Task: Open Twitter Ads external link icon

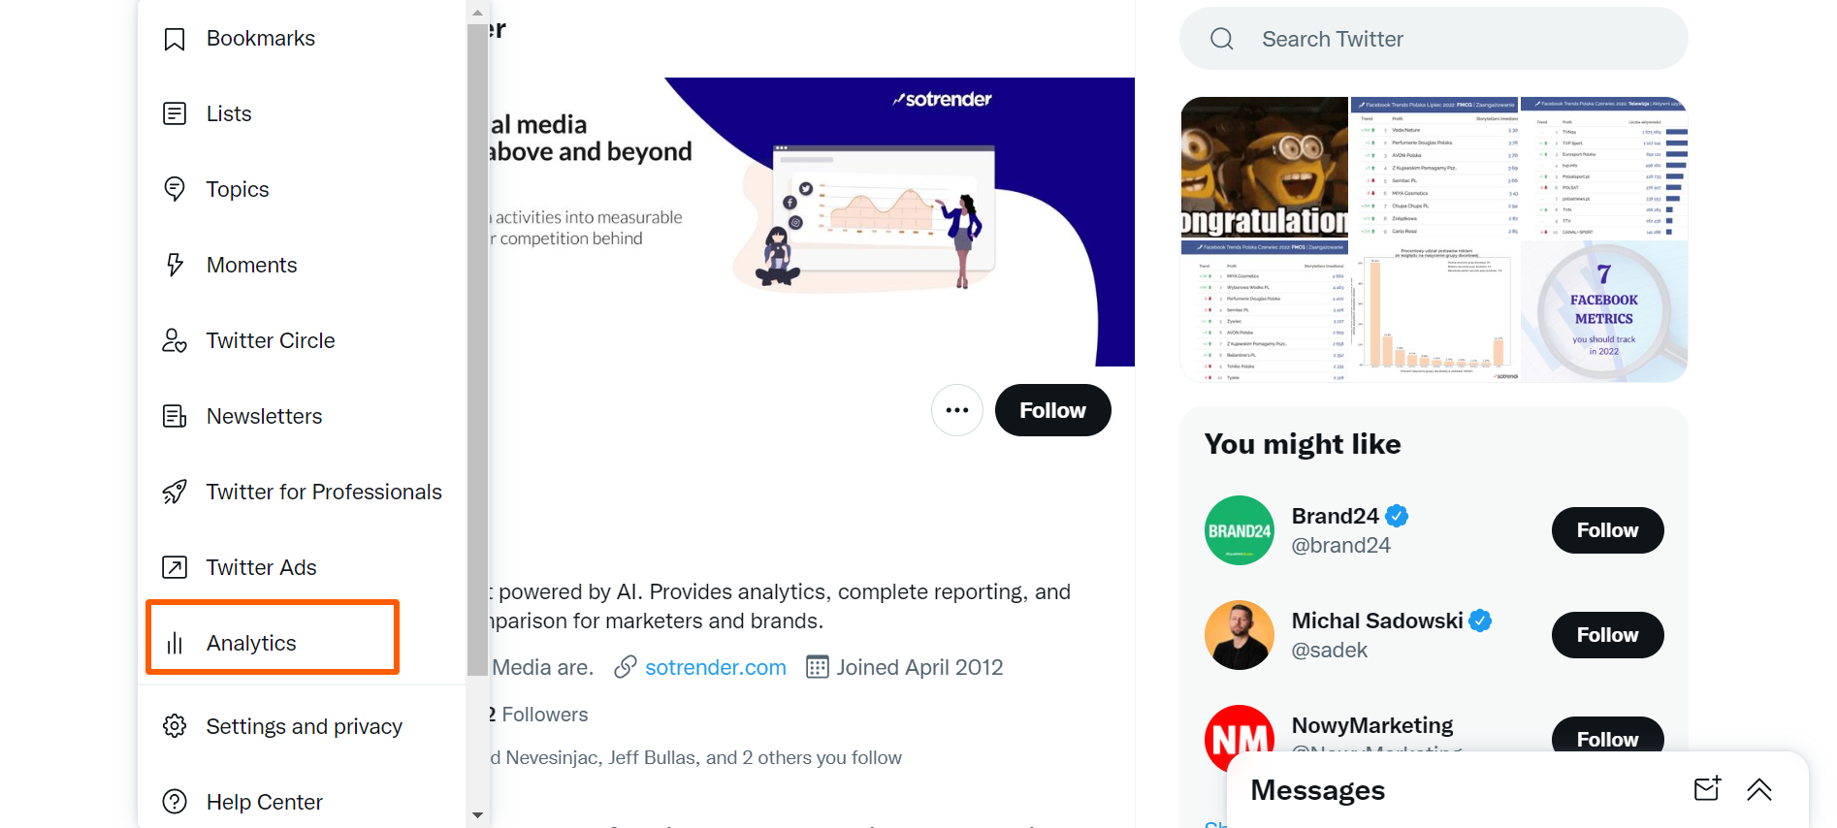Action: pos(175,567)
